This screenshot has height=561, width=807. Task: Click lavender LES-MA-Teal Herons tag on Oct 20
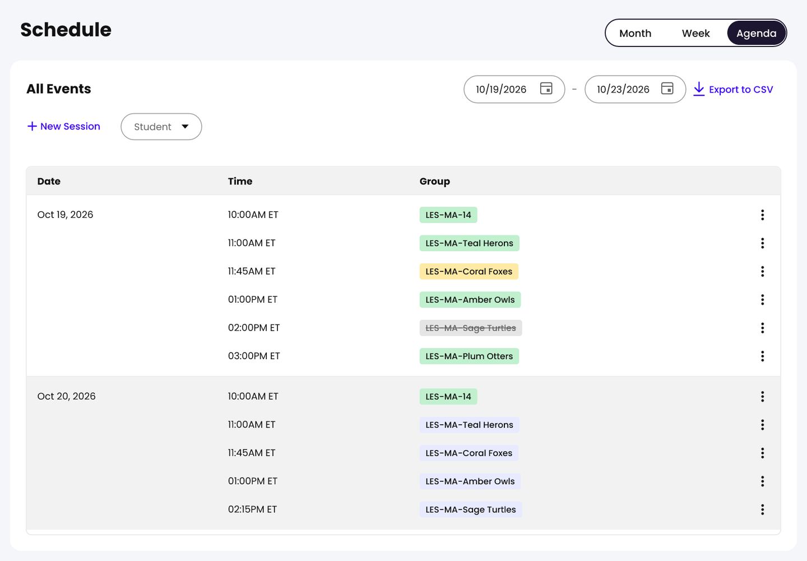point(470,425)
